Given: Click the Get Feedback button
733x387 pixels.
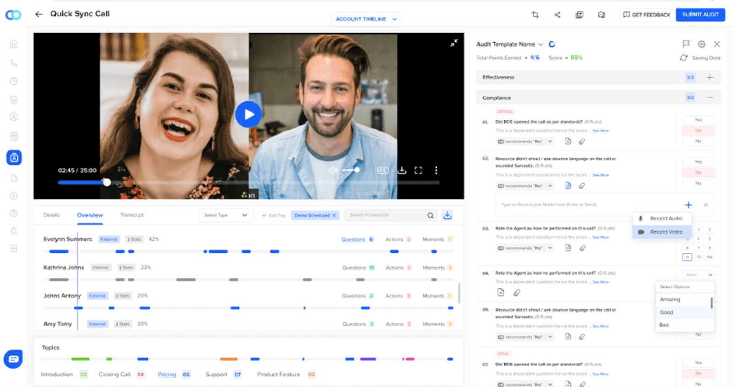Looking at the screenshot, I should 647,15.
